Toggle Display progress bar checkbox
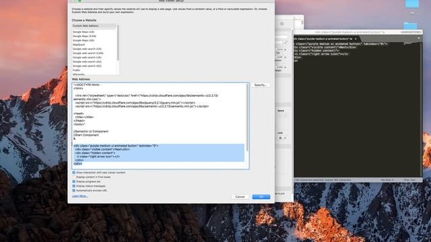The image size is (431, 242). [73, 182]
